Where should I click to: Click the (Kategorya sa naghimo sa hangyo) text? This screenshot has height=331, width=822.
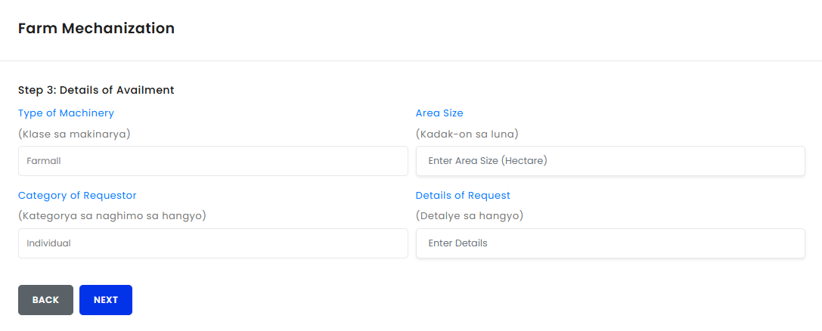pos(112,215)
